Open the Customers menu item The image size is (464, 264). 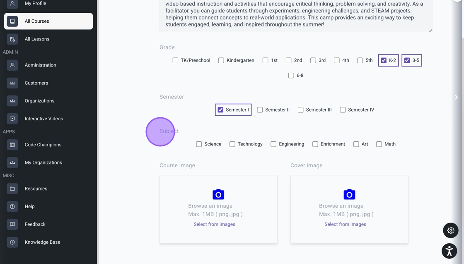(x=36, y=83)
